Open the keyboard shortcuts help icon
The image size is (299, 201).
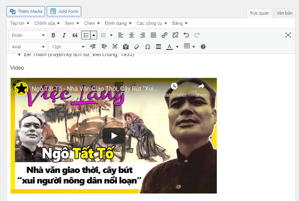203,47
